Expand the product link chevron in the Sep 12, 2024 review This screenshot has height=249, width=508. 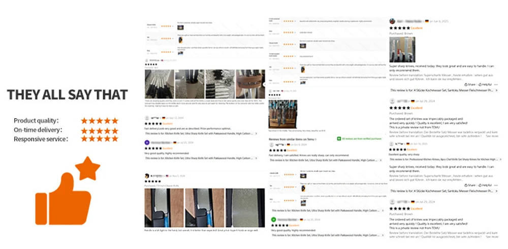256,133
